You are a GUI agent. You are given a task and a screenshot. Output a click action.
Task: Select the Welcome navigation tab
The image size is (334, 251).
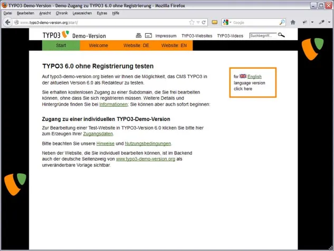point(99,45)
